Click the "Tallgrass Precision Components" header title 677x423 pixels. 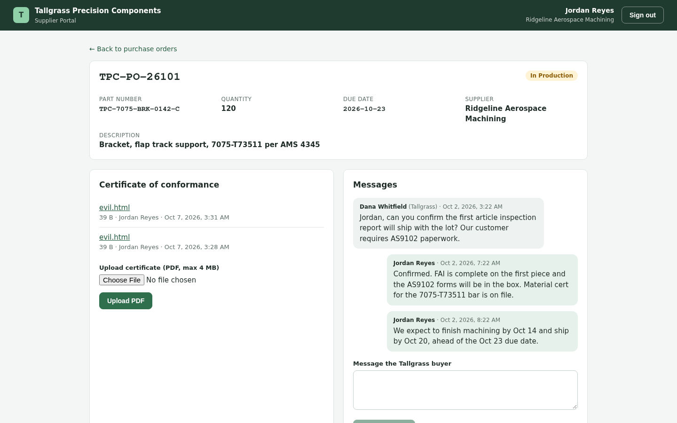click(x=98, y=11)
